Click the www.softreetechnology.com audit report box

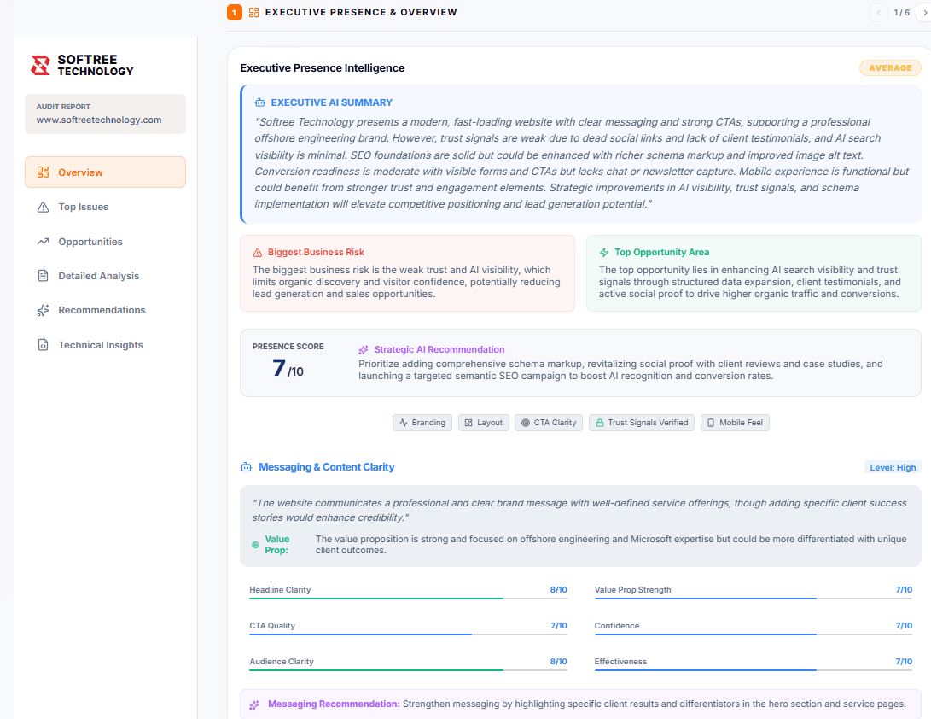105,114
